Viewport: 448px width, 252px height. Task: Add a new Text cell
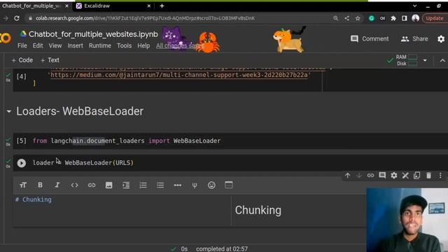(x=50, y=60)
